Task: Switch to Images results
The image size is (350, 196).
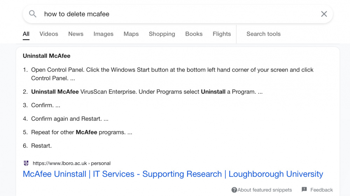Action: coord(103,34)
